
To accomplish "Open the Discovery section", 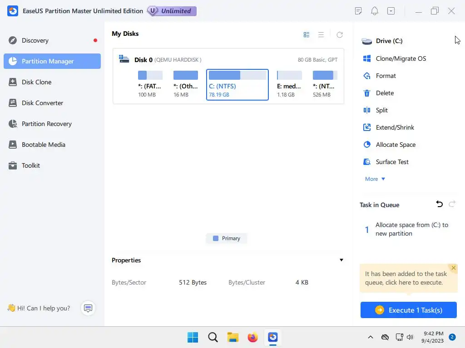I will pos(52,40).
